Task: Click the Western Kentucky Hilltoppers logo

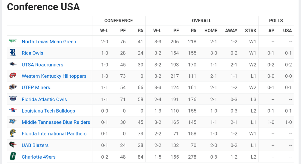Action: 13,76
